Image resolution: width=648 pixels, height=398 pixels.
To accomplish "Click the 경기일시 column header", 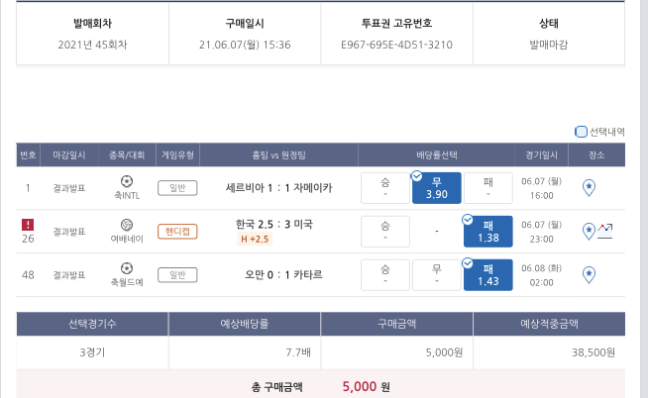I will coord(541,155).
